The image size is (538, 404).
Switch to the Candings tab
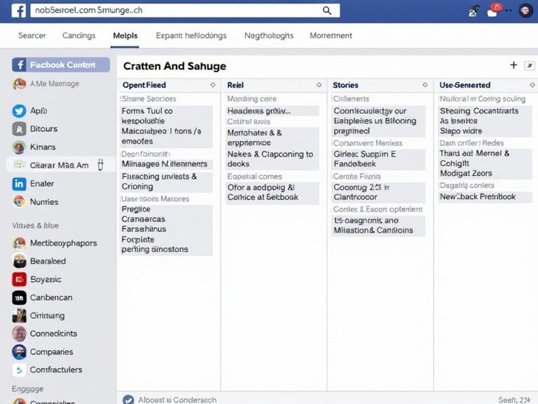[79, 36]
